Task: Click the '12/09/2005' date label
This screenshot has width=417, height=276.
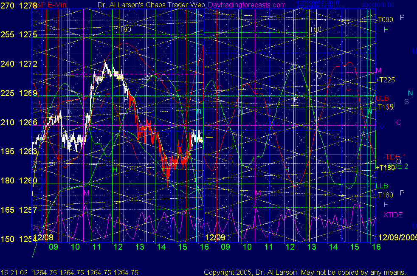Action: point(397,237)
